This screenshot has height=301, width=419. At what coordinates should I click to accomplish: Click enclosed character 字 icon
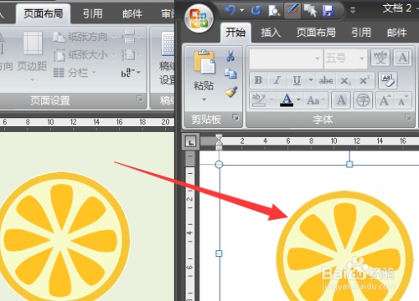[x=363, y=100]
